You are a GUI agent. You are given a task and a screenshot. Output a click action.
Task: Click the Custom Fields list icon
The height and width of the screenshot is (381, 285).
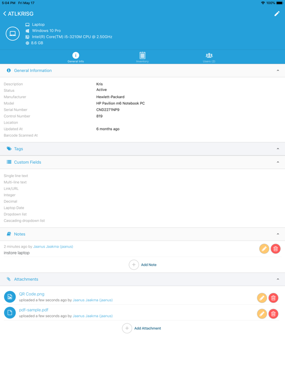[x=9, y=162]
